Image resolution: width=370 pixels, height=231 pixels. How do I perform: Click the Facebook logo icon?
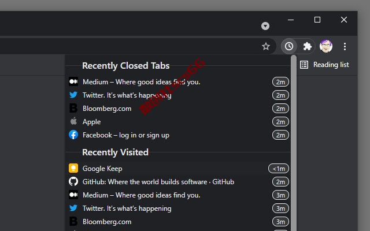[x=73, y=135]
